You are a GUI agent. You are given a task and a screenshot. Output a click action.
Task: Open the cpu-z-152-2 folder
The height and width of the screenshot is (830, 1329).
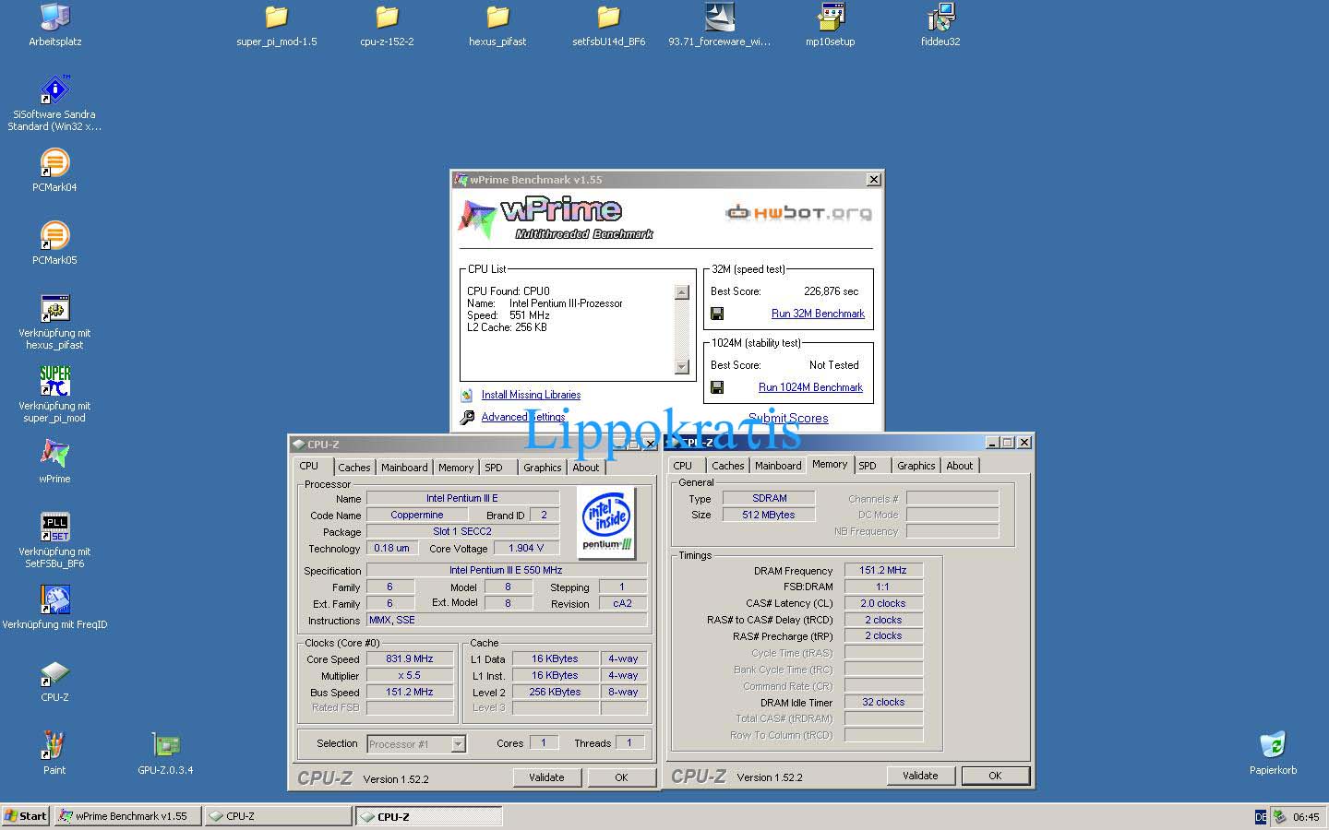pos(387,25)
